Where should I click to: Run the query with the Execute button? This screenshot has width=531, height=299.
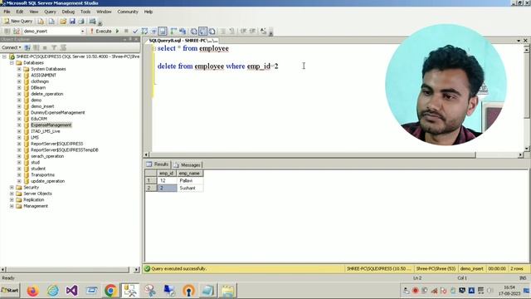pyautogui.click(x=101, y=32)
